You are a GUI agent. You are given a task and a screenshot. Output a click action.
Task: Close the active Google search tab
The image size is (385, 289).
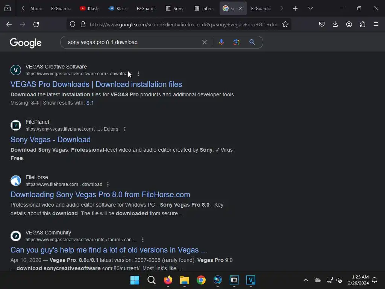tap(241, 8)
